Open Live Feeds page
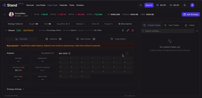The width and height of the screenshot is (202, 98). point(41,5)
